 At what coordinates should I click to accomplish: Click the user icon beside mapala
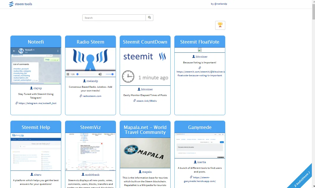tap(140, 172)
